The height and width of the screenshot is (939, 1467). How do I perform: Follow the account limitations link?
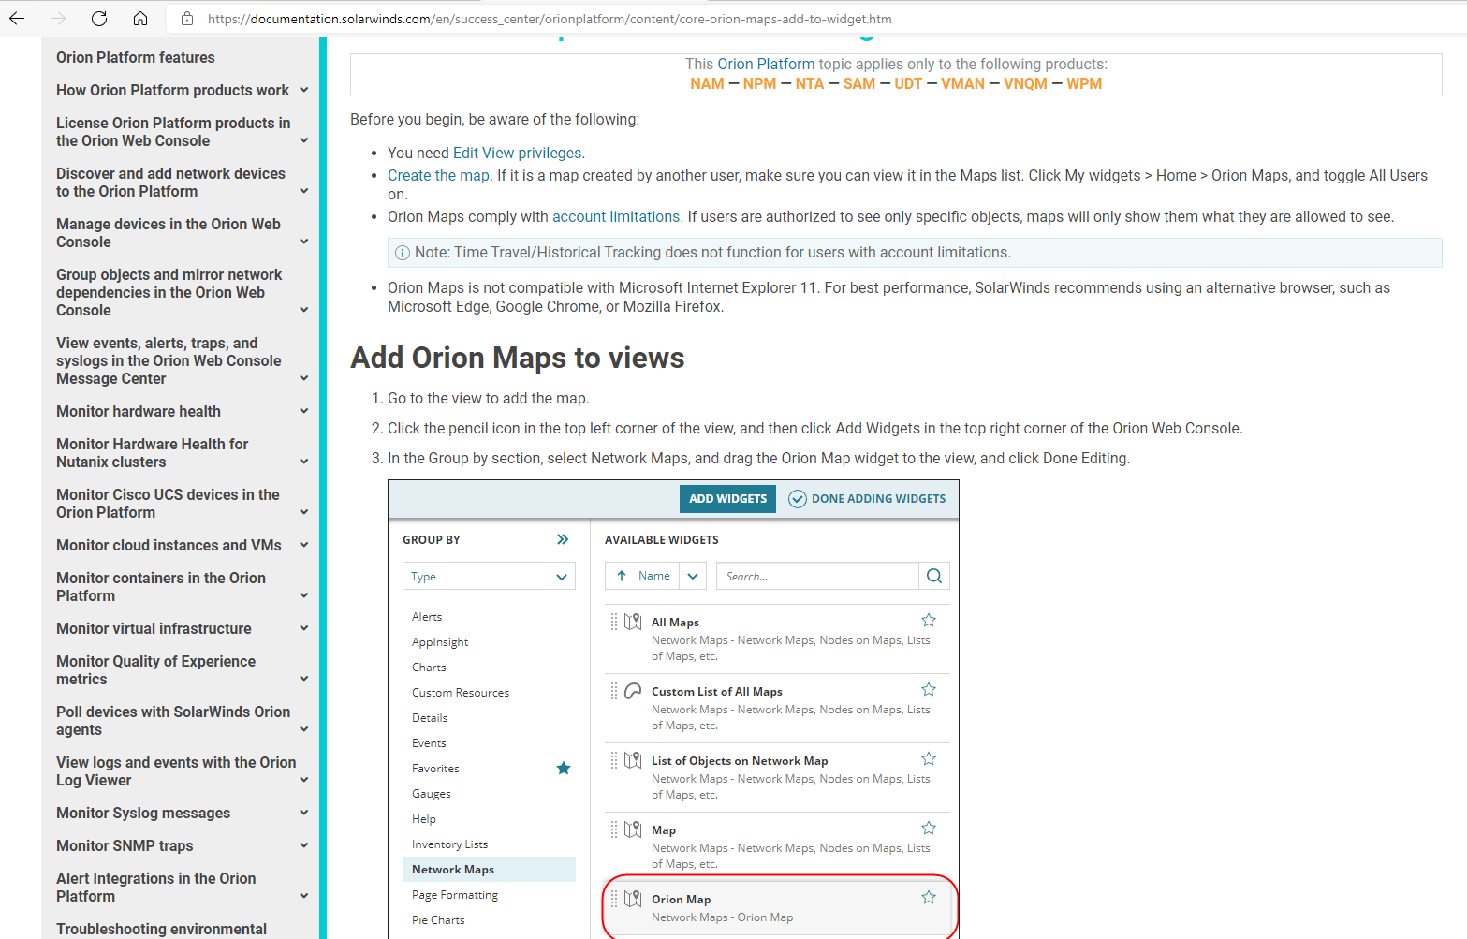pos(616,216)
